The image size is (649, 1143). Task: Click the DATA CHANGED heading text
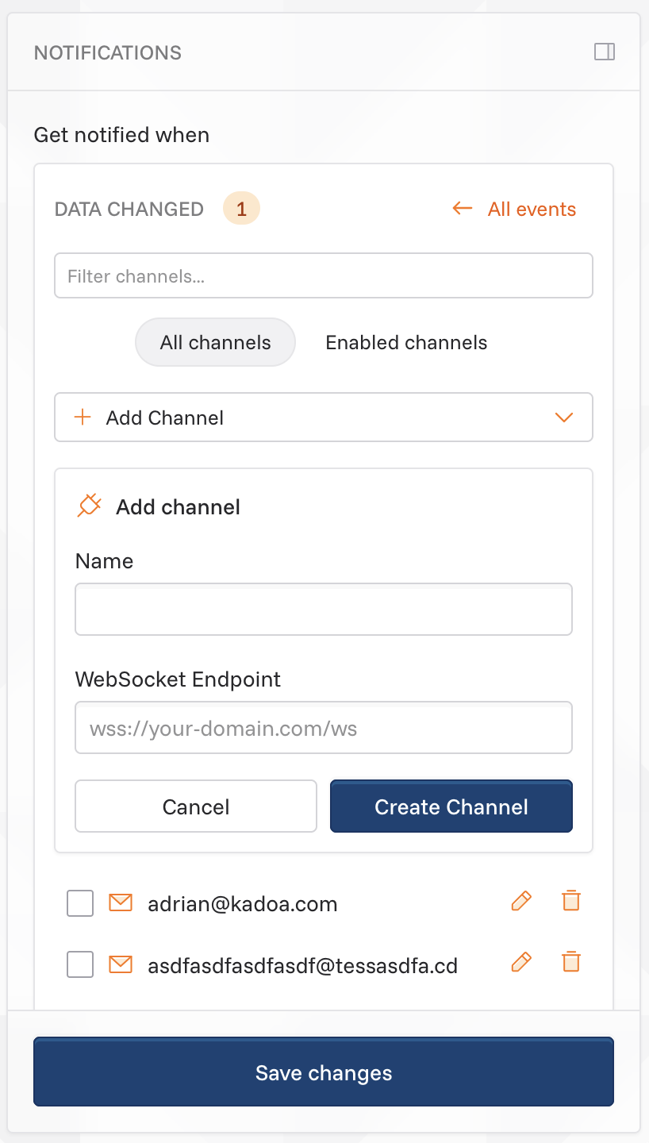(129, 209)
